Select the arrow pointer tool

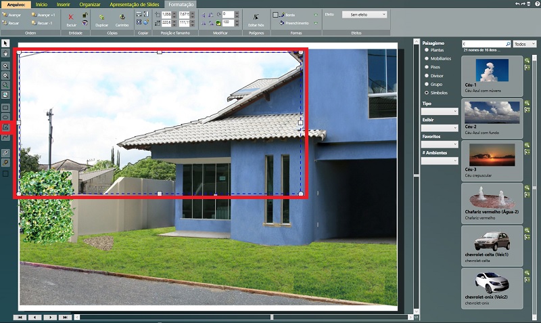6,43
